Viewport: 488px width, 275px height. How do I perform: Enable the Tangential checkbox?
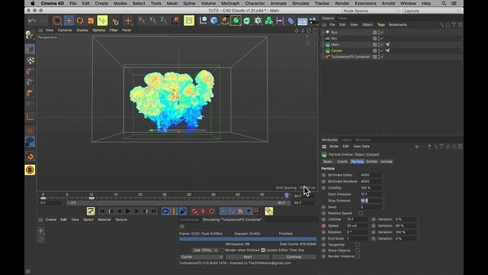[x=358, y=244]
